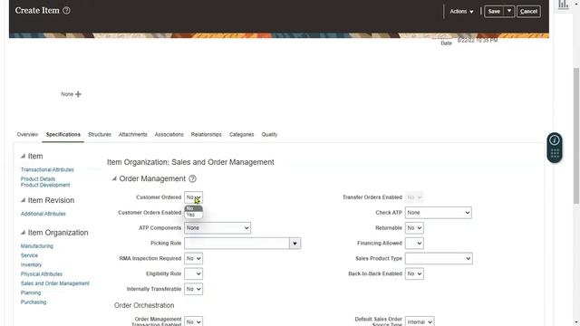Open the Eligibility Rule dropdown
This screenshot has height=326, width=580.
click(x=193, y=273)
